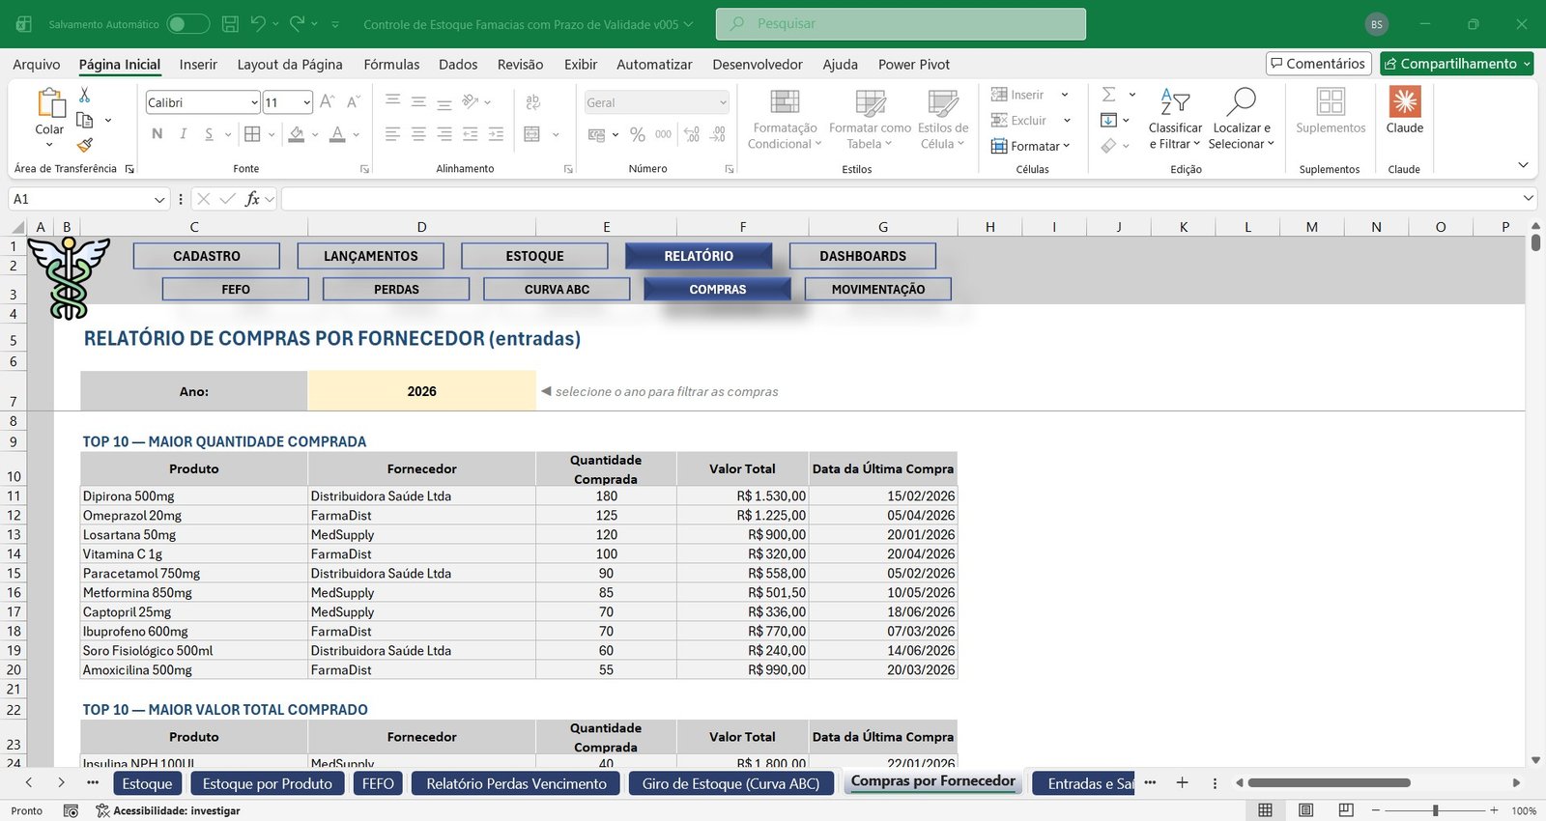Click the Pesquisar search box
The width and height of the screenshot is (1546, 821).
click(901, 24)
